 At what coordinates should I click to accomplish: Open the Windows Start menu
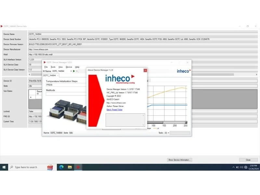click(4, 167)
